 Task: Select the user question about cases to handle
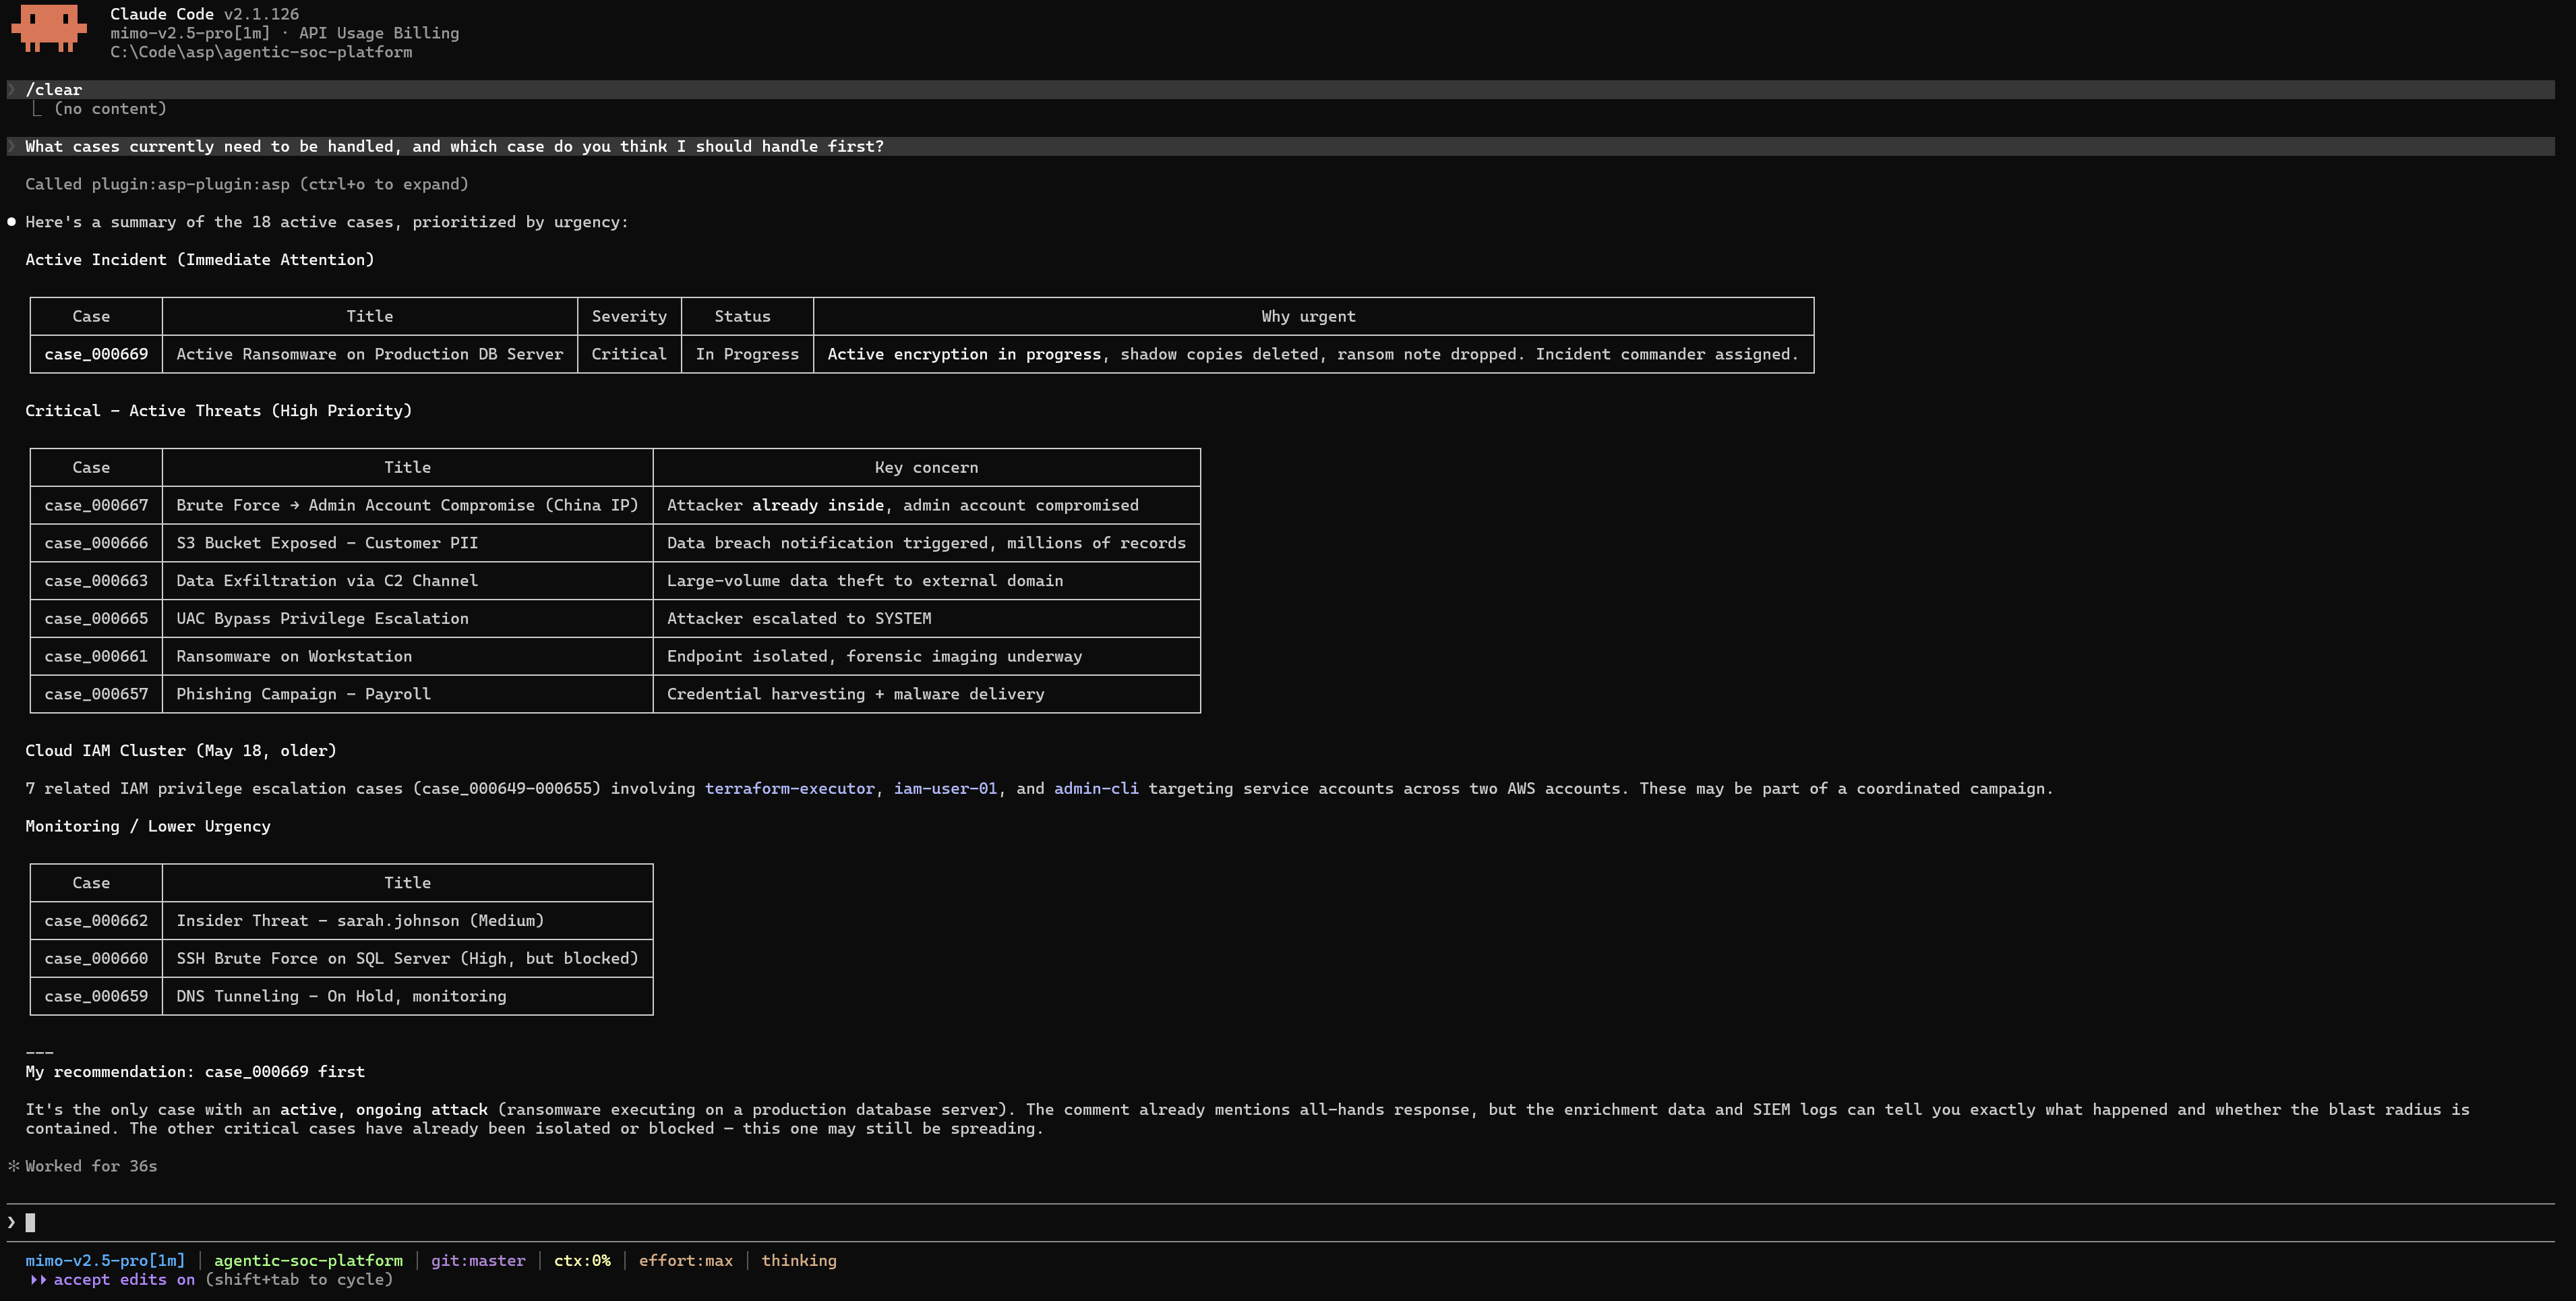1280,147
